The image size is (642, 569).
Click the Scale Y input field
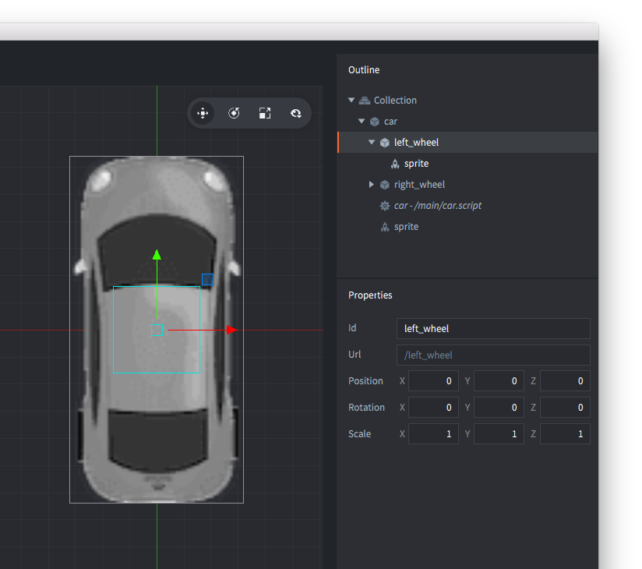(x=499, y=434)
